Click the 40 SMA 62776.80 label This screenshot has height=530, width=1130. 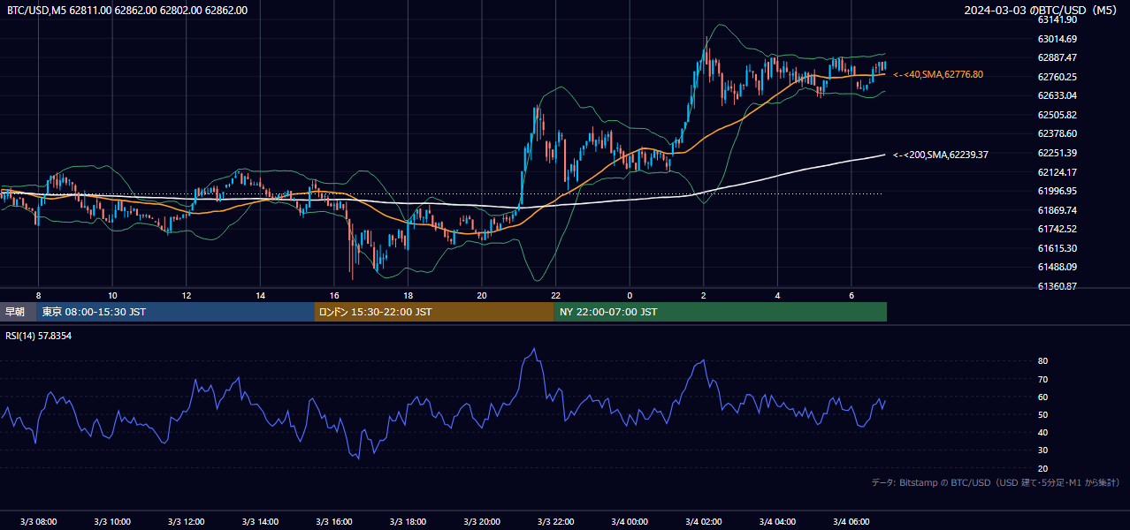938,75
